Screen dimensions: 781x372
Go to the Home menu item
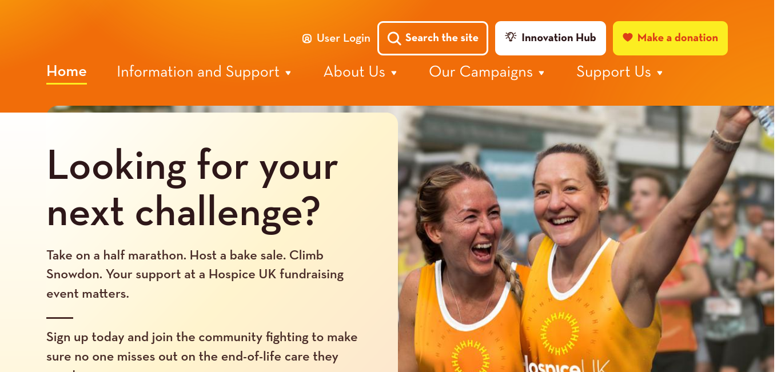point(66,71)
